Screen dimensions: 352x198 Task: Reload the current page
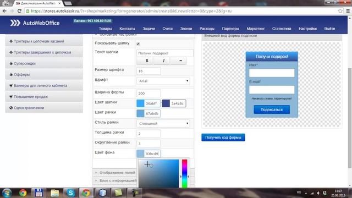click(20, 11)
